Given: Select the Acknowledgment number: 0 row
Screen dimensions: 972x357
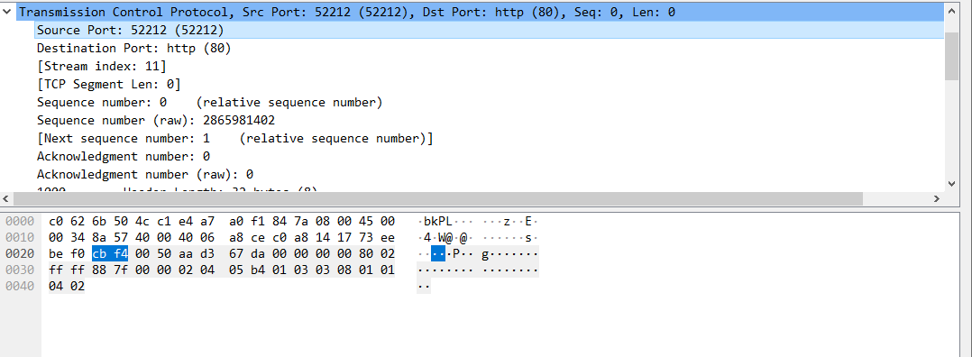Looking at the screenshot, I should [490, 156].
